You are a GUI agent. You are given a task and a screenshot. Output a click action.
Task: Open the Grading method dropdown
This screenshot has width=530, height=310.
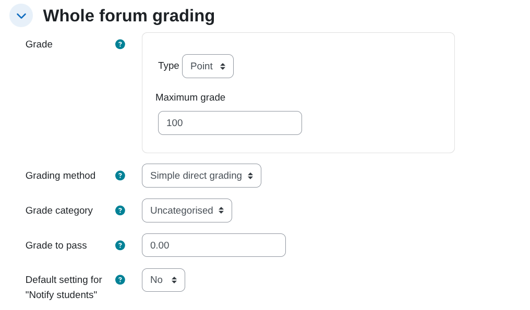tap(201, 176)
